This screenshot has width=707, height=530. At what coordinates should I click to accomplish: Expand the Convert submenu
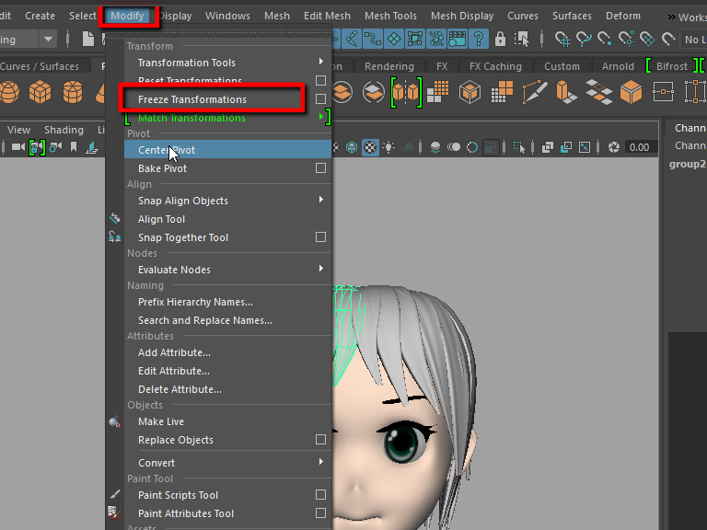pyautogui.click(x=320, y=463)
